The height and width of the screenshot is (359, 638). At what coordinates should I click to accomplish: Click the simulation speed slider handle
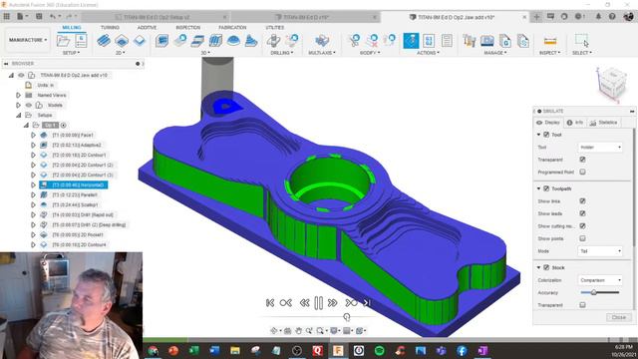coord(347,317)
